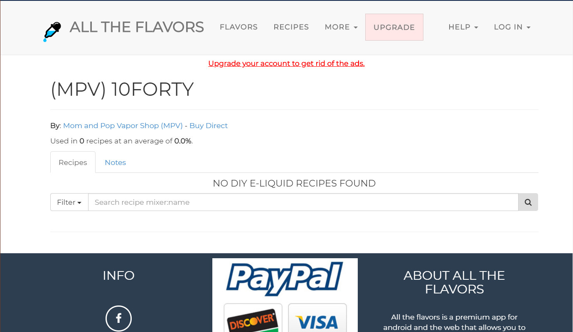The height and width of the screenshot is (332, 573).
Task: Click upgrade account to remove ads link
Action: (x=286, y=63)
